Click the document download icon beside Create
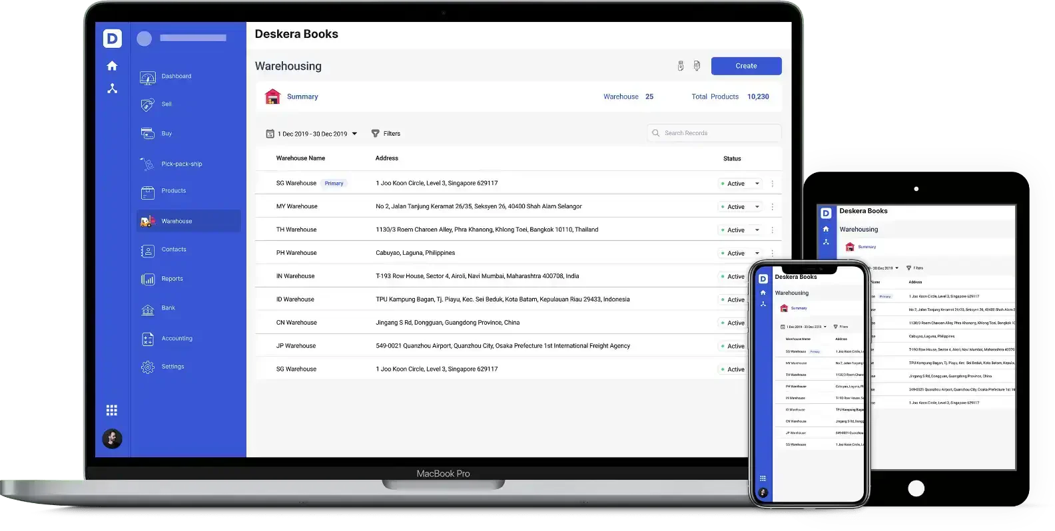The width and height of the screenshot is (1055, 531). (697, 66)
